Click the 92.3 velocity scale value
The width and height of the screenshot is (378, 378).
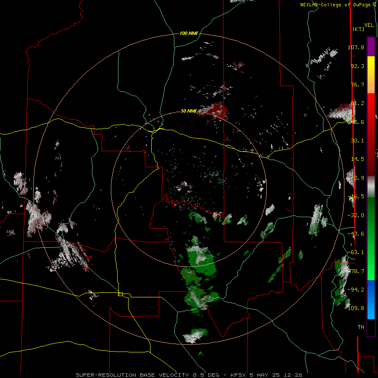pyautogui.click(x=357, y=66)
